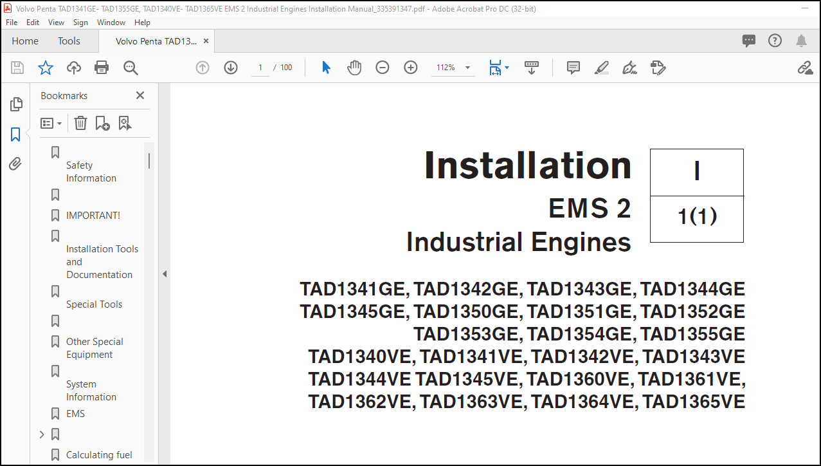Jump to IMPORTANT! bookmark
Screen dimensions: 821x466
coord(93,216)
